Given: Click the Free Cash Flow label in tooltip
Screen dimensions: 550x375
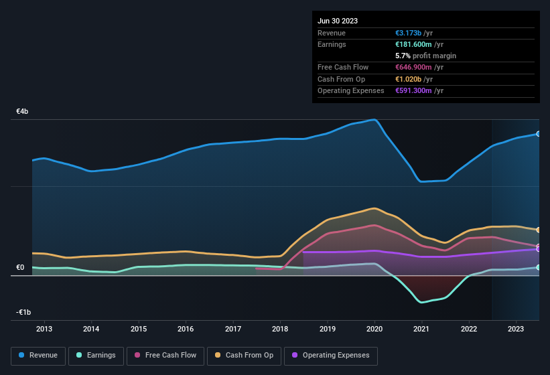Looking at the screenshot, I should 343,67.
